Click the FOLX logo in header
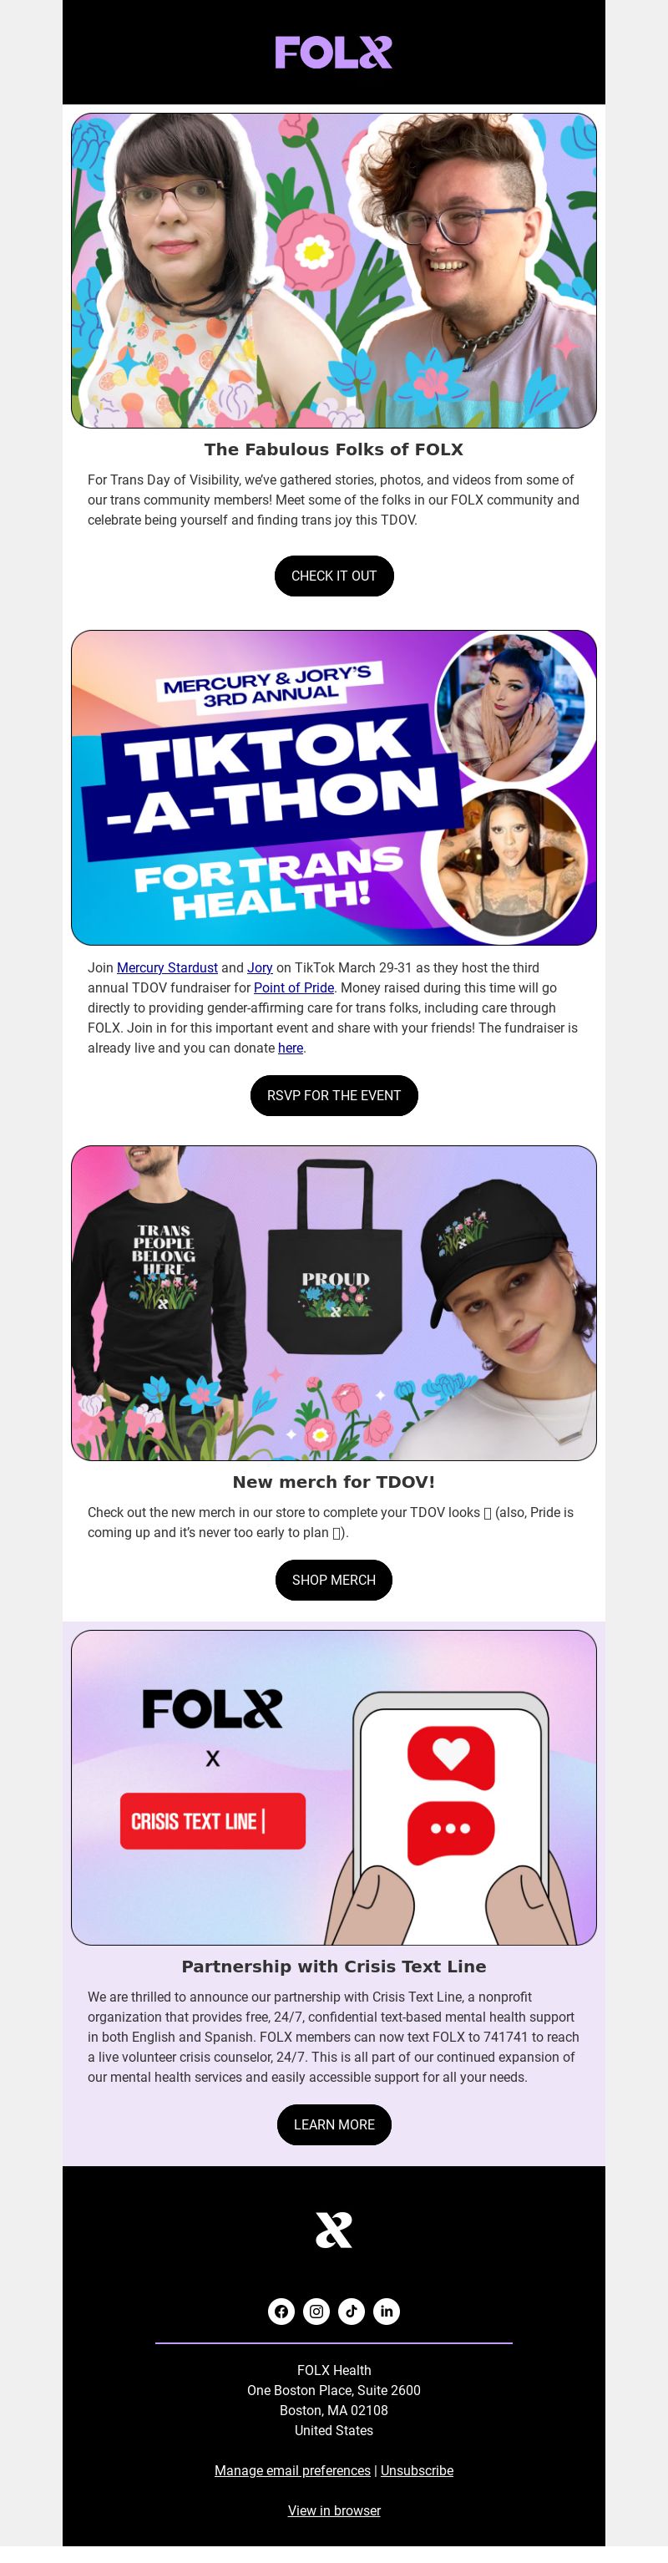Screen dimensions: 668x2563 pyautogui.click(x=333, y=52)
